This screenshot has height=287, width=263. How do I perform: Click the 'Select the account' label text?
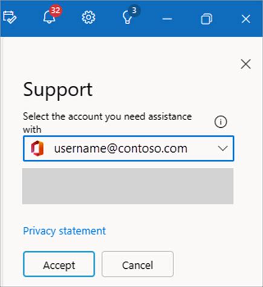(x=107, y=123)
